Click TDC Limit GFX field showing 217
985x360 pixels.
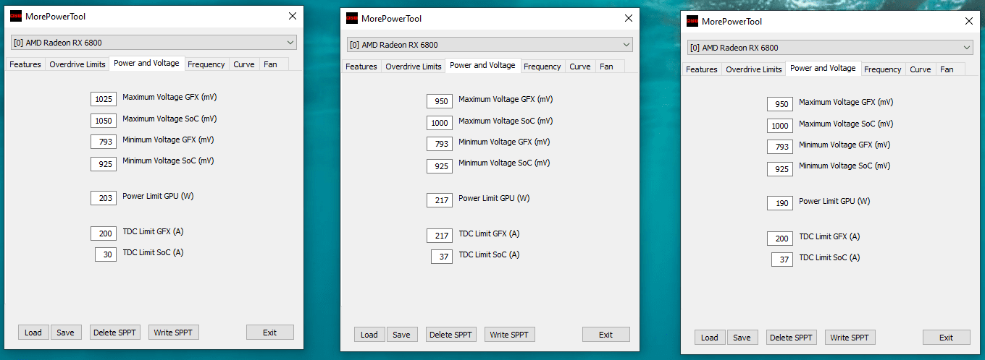tap(440, 236)
